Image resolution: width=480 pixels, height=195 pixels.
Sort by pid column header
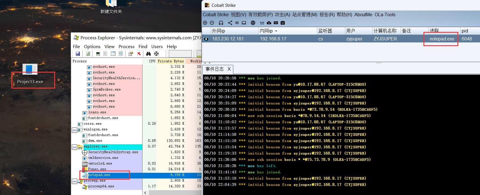pos(470,31)
